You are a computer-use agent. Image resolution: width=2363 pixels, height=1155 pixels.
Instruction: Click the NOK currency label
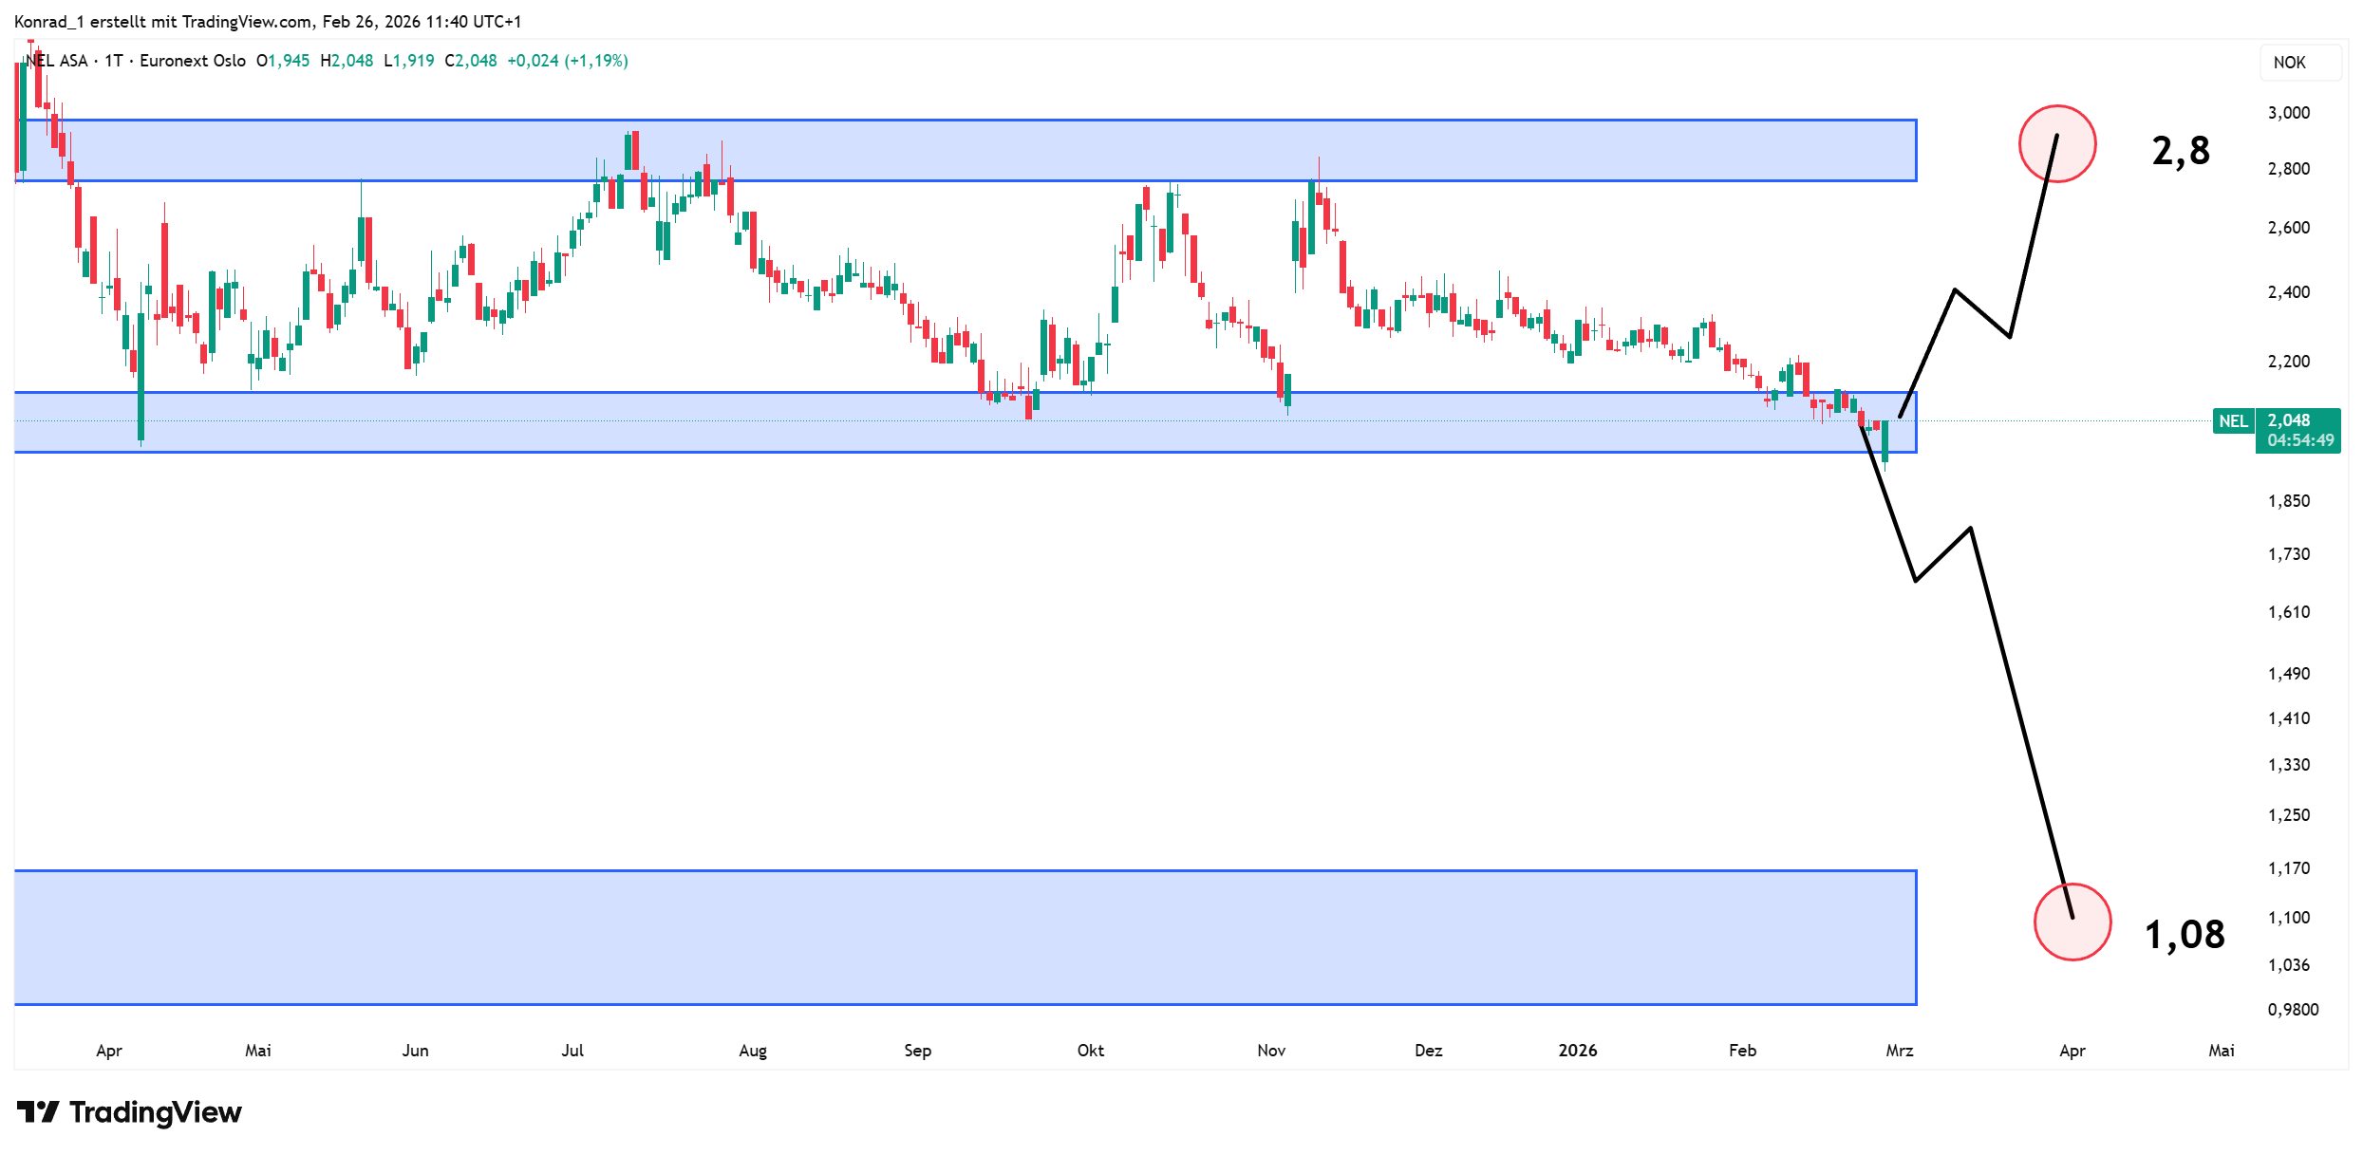pyautogui.click(x=2289, y=63)
